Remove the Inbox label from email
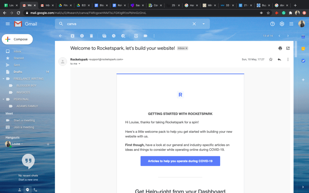 (186, 48)
